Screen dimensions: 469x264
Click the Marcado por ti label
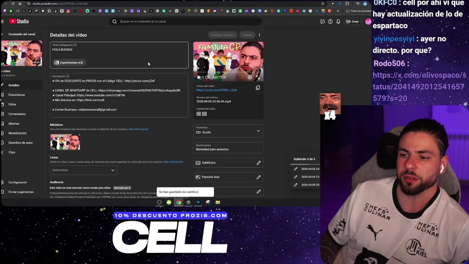click(122, 188)
